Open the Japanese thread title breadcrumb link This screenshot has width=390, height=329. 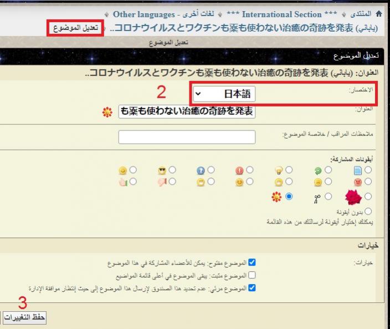coord(244,28)
